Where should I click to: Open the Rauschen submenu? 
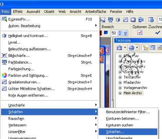click(x=50, y=119)
